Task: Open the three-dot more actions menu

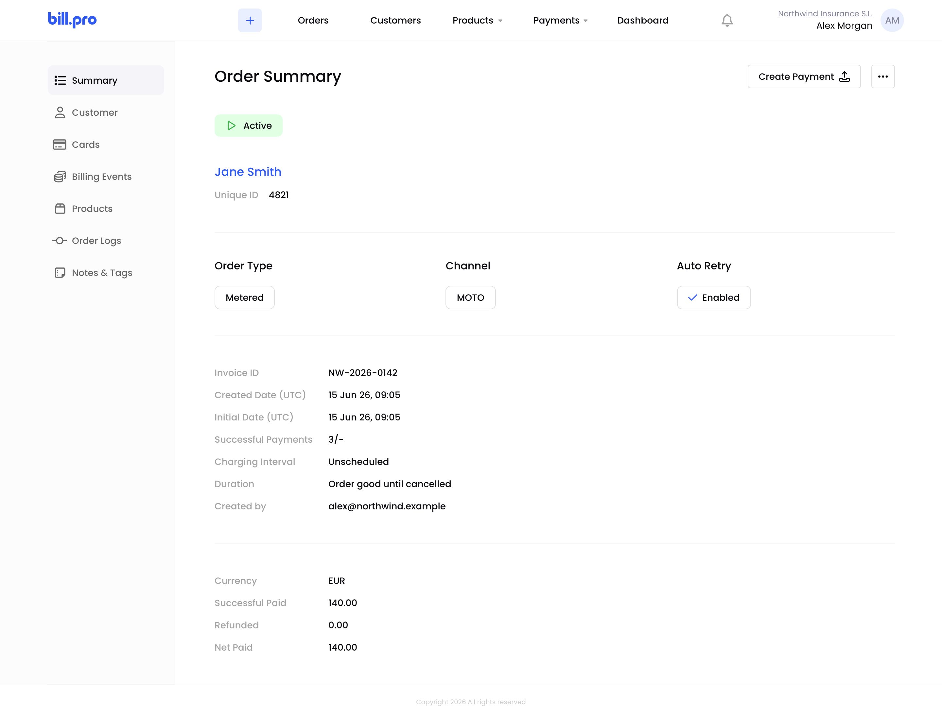Action: point(883,77)
